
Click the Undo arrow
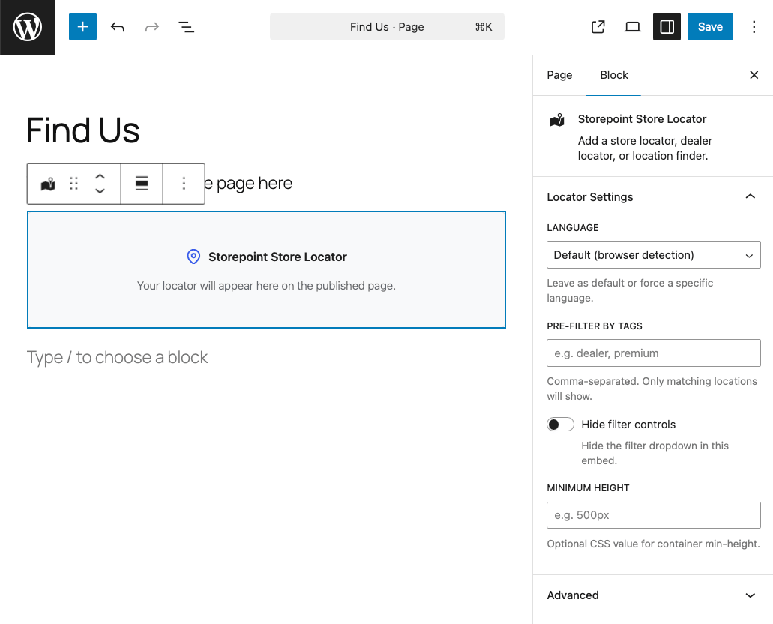point(118,26)
